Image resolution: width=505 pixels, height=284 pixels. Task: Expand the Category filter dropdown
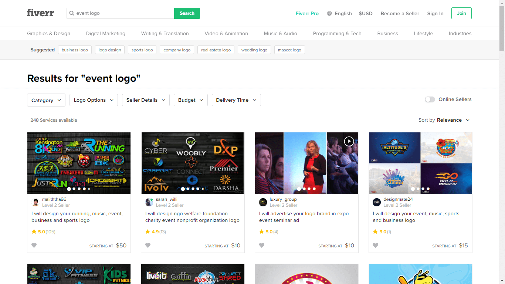point(46,100)
